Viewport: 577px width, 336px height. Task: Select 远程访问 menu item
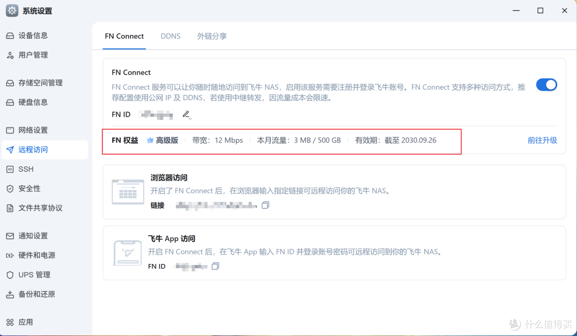pyautogui.click(x=44, y=150)
